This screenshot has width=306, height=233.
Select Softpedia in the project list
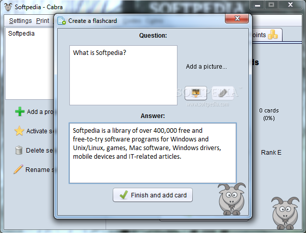pyautogui.click(x=21, y=34)
